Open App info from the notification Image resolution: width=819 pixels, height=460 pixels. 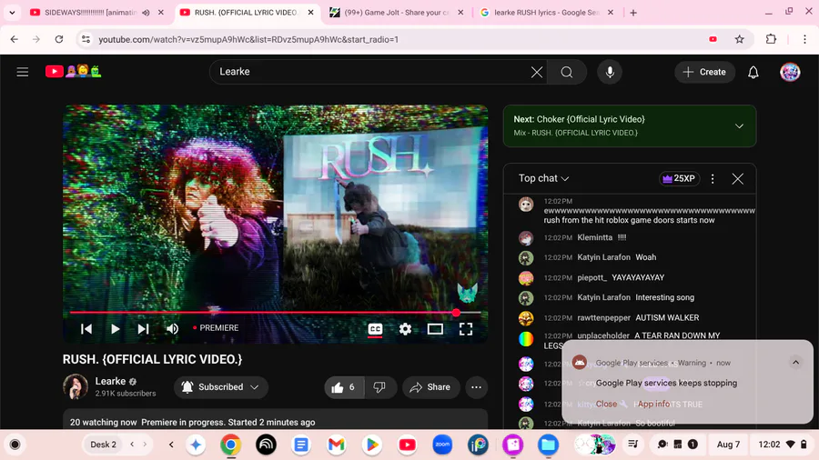[x=653, y=404]
